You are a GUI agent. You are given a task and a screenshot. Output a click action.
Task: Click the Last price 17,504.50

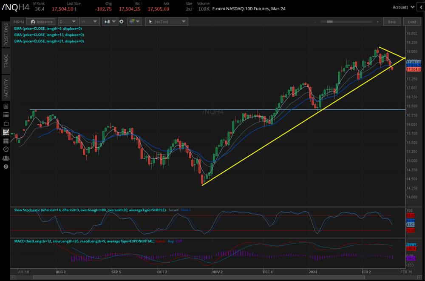point(62,9)
